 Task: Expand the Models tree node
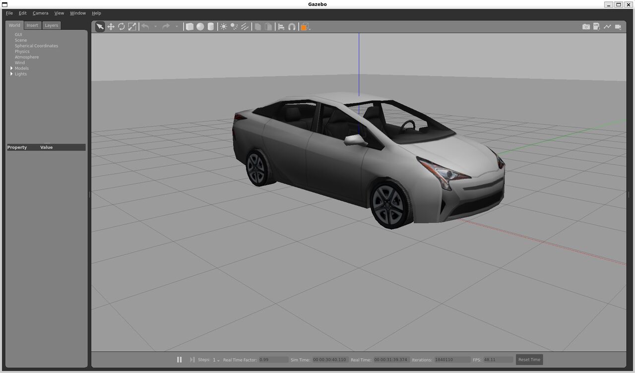pyautogui.click(x=11, y=68)
